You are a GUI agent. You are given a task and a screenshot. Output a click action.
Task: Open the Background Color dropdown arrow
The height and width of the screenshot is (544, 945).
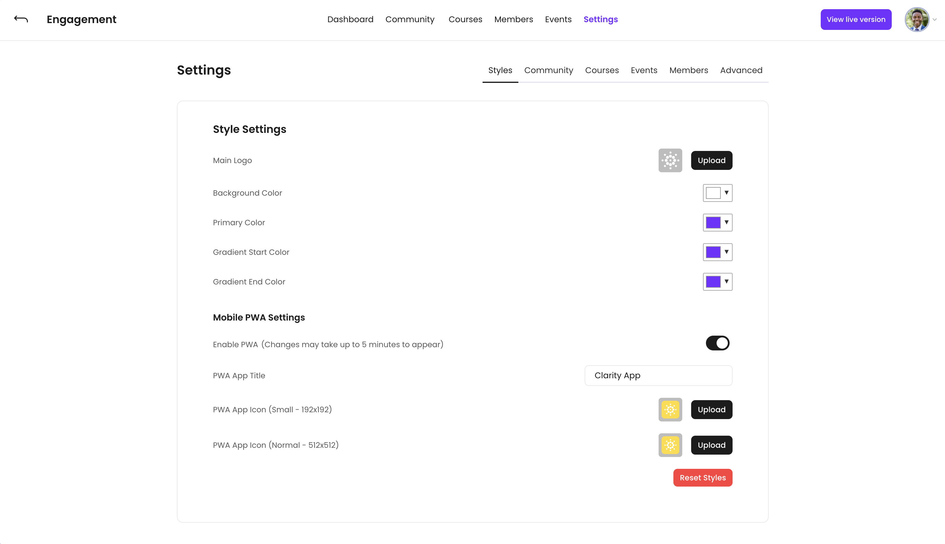pos(726,193)
